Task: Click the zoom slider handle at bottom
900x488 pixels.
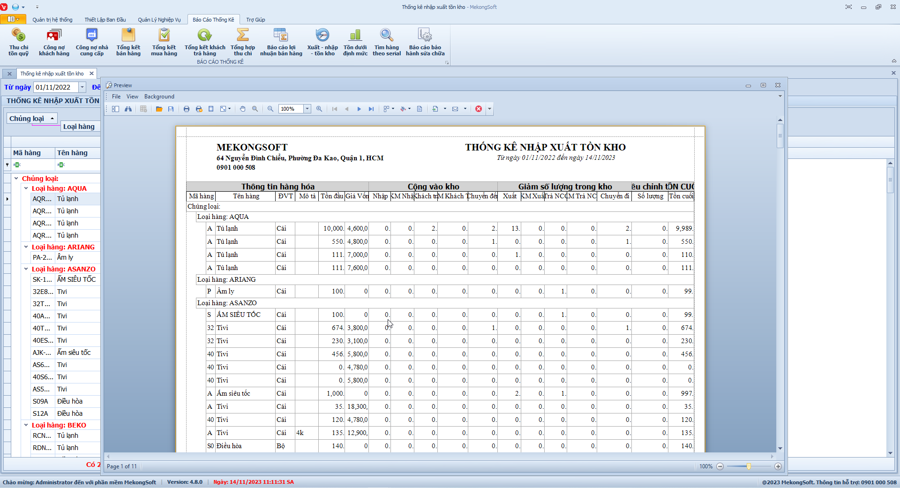Action: (749, 466)
